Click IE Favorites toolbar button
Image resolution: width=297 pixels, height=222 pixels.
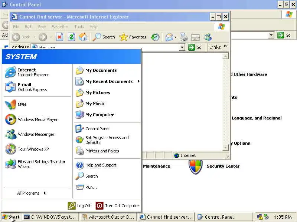pyautogui.click(x=133, y=37)
